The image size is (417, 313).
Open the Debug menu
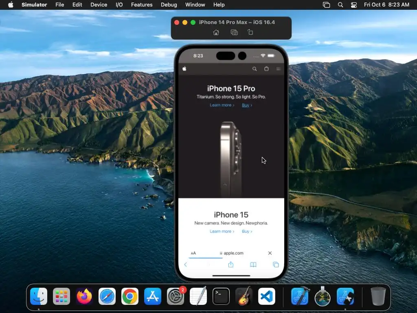[169, 5]
